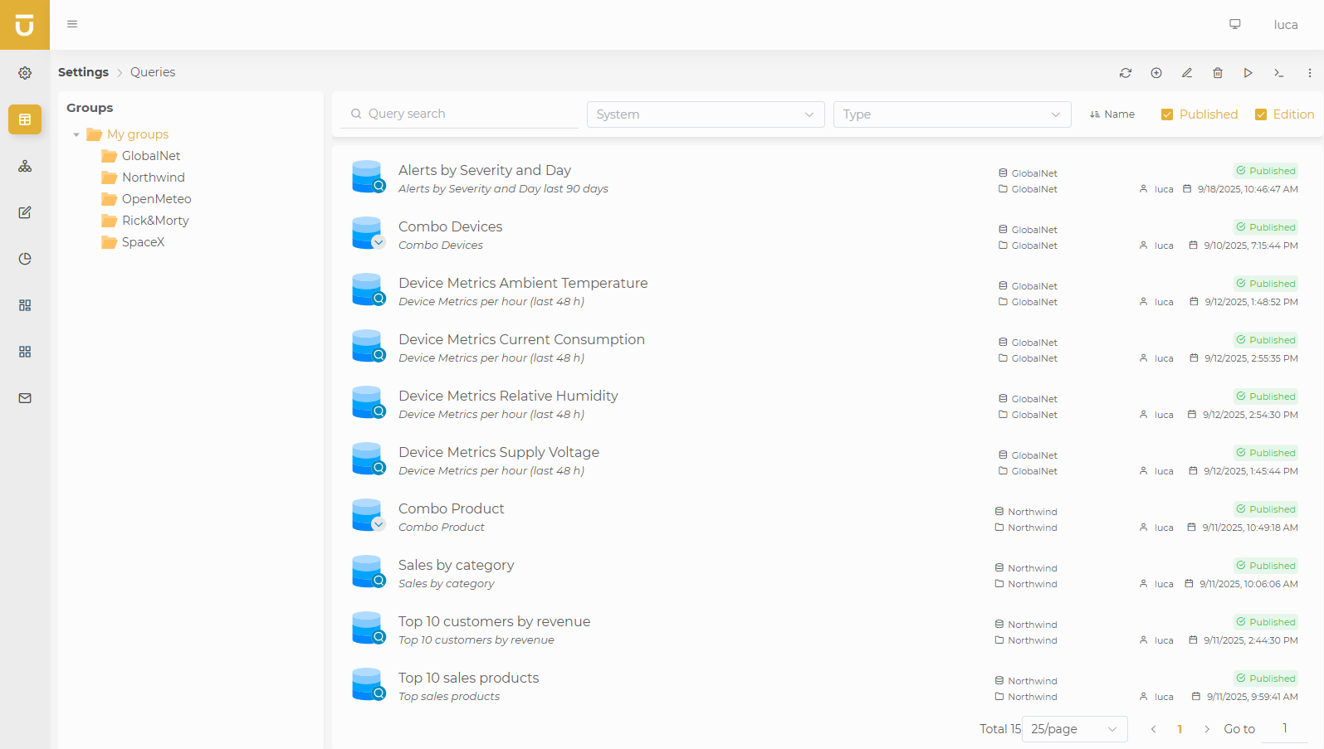1324x749 pixels.
Task: Run query using the play icon
Action: pos(1248,73)
